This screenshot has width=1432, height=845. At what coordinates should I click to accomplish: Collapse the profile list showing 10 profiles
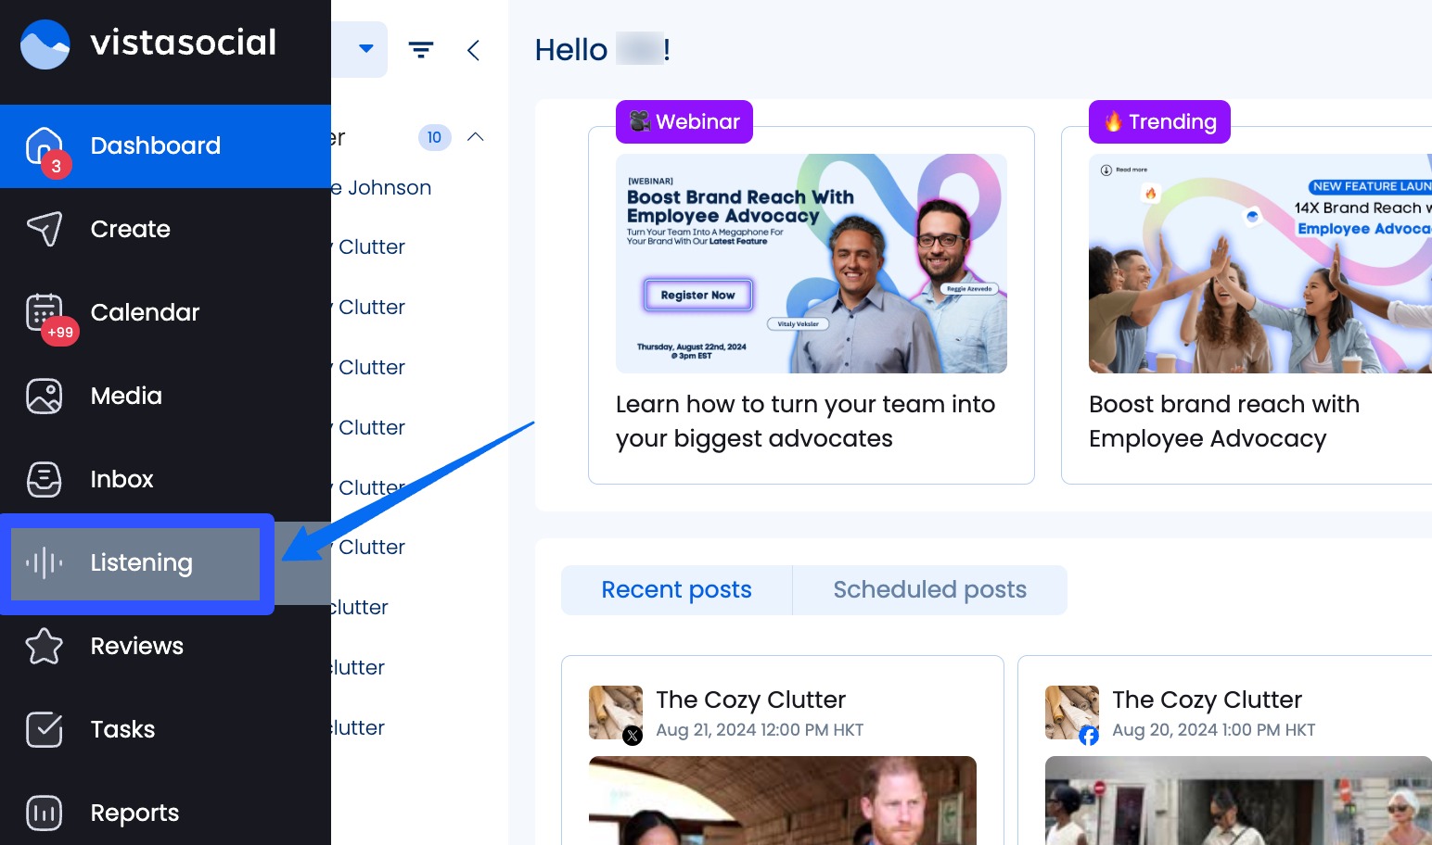(476, 136)
